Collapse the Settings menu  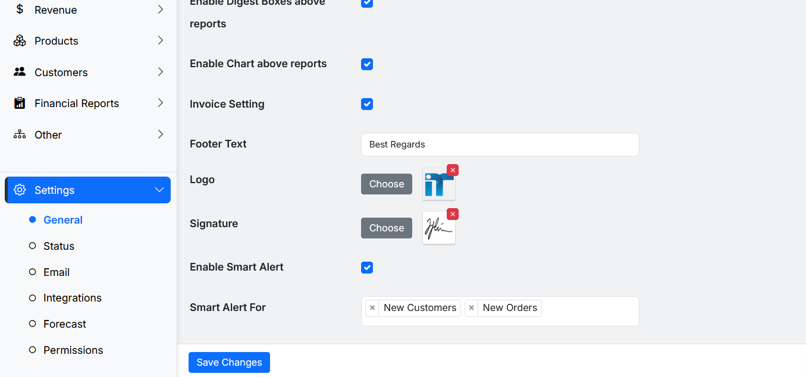(159, 190)
